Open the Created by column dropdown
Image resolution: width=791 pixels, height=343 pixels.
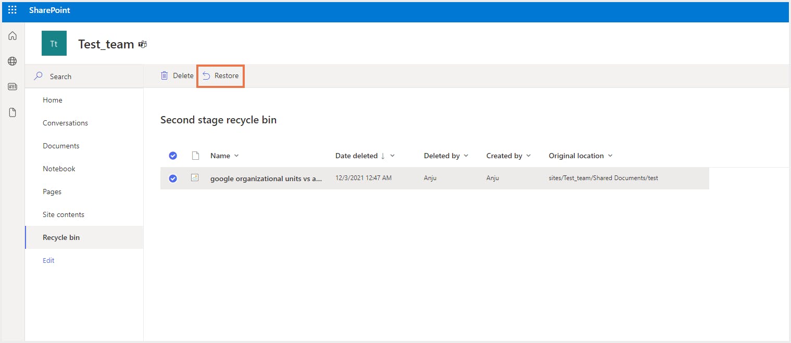529,156
